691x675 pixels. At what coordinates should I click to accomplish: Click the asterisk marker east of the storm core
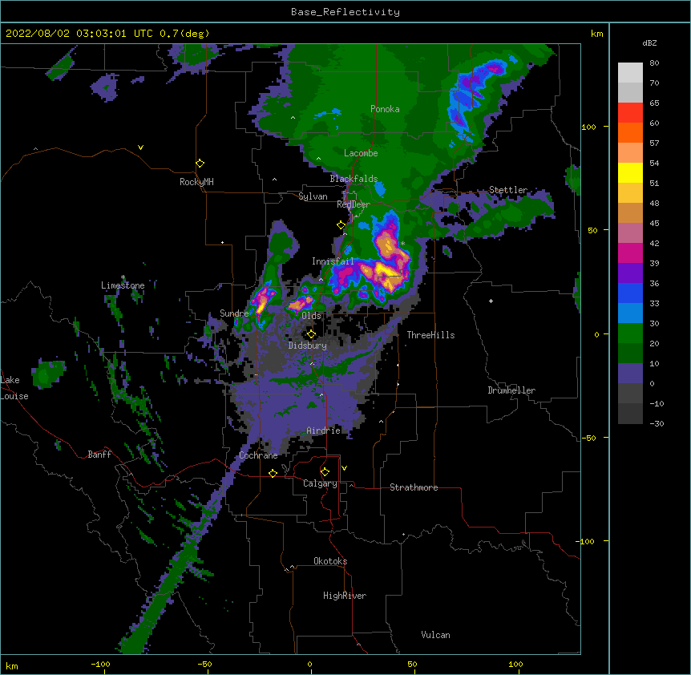[402, 243]
